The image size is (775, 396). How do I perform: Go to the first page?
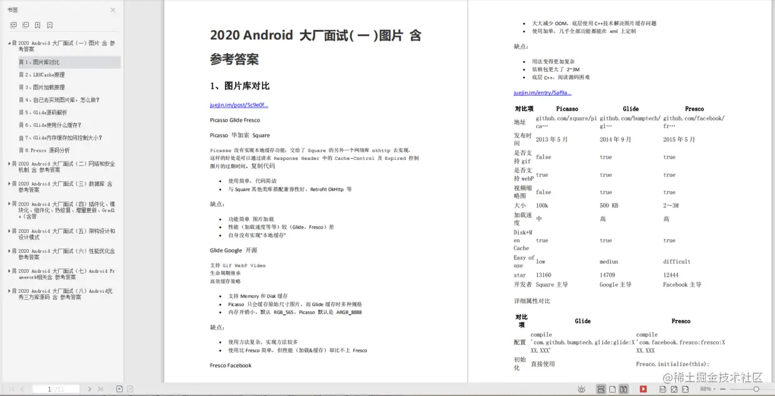tap(11, 389)
